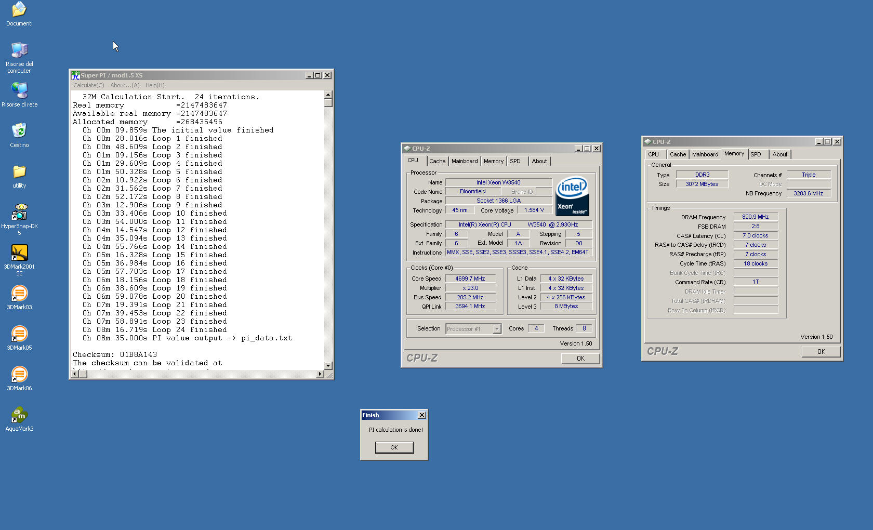Screen dimensions: 873x530
Task: Maximize the Super PI window
Action: [x=318, y=75]
